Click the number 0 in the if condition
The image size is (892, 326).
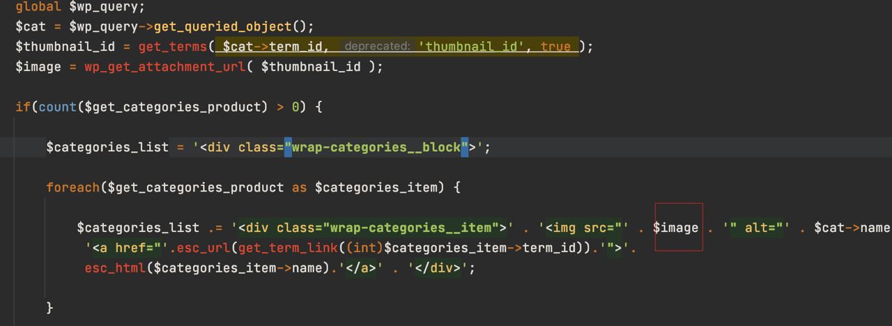(295, 107)
